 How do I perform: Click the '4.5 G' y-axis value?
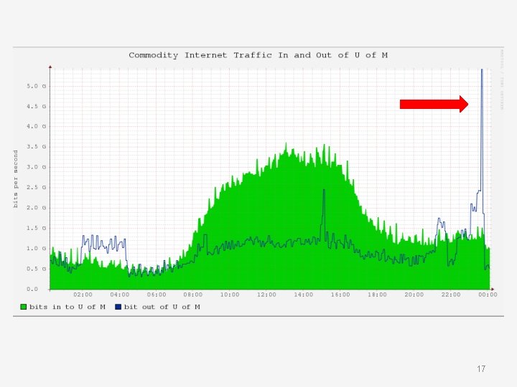tap(37, 107)
